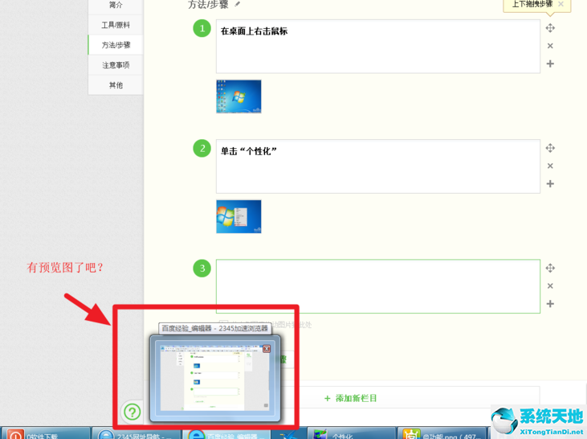Close the taskbar preview thumbnail window

pos(267,349)
